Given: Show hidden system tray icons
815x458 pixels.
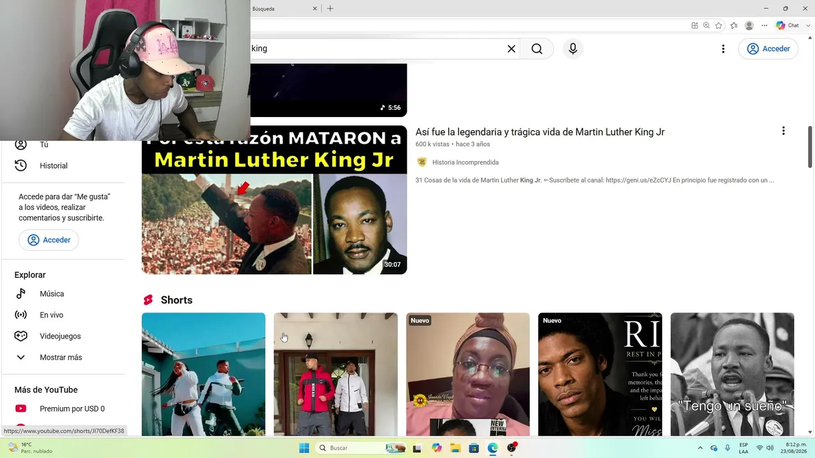Looking at the screenshot, I should [x=700, y=448].
